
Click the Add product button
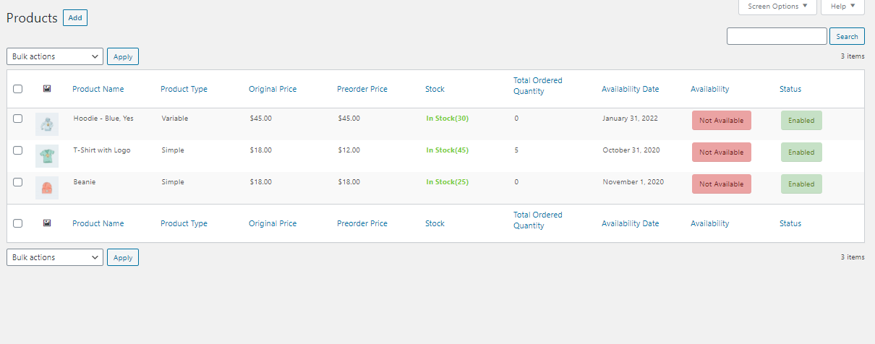(75, 18)
